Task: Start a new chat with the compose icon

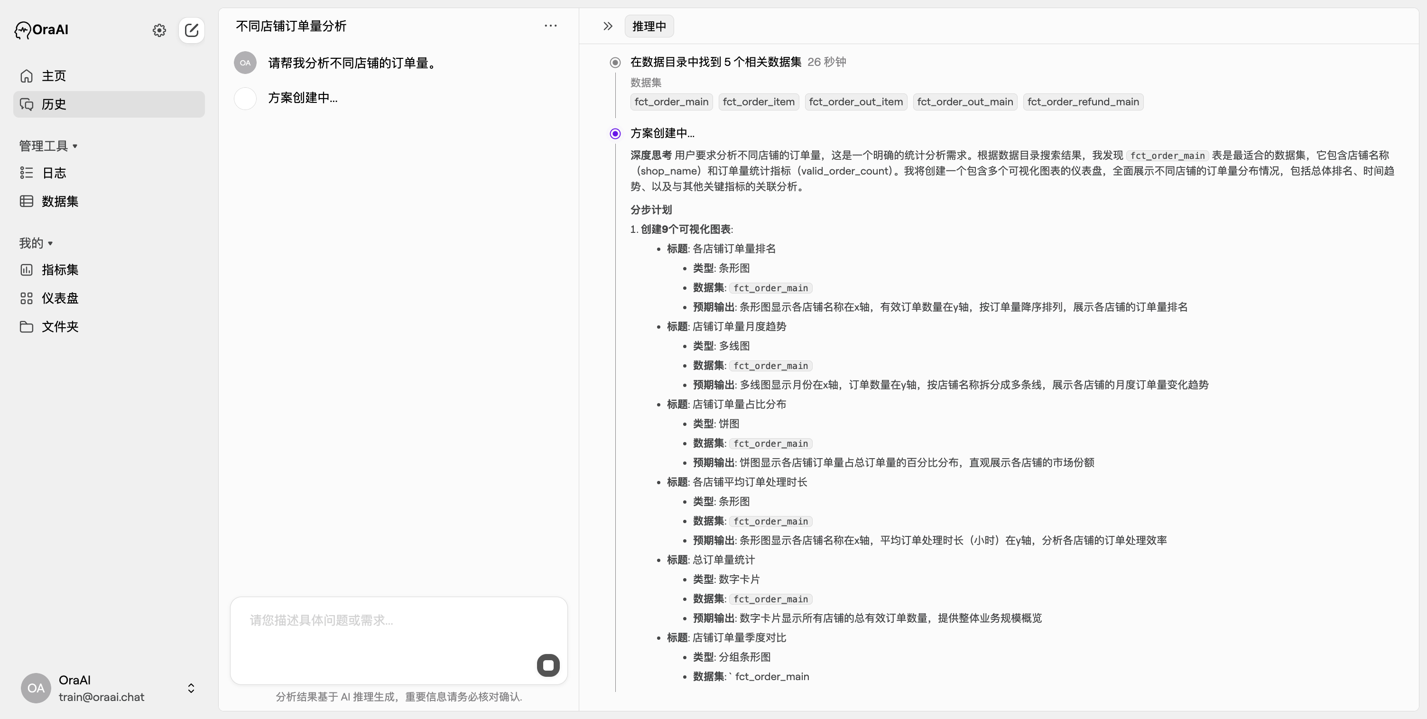Action: click(192, 30)
